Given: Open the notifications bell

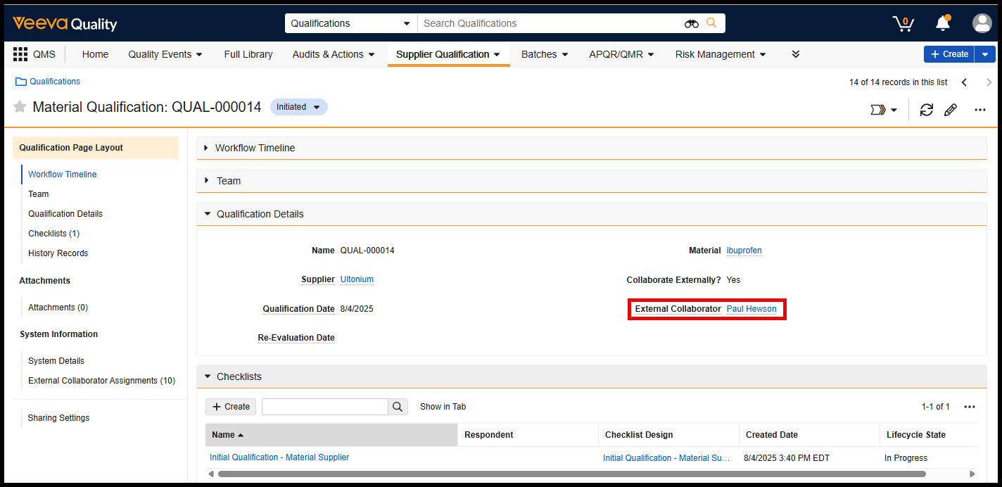Looking at the screenshot, I should (943, 23).
